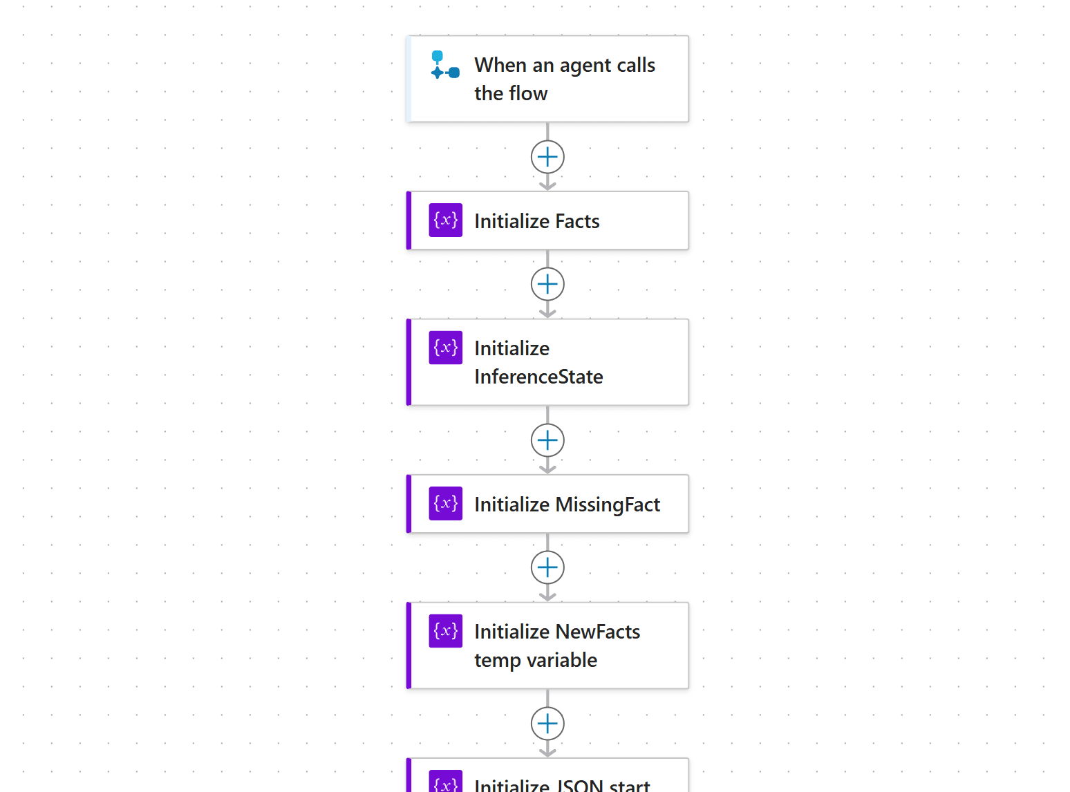Insert action below Initialize Facts
1070x792 pixels.
tap(547, 285)
